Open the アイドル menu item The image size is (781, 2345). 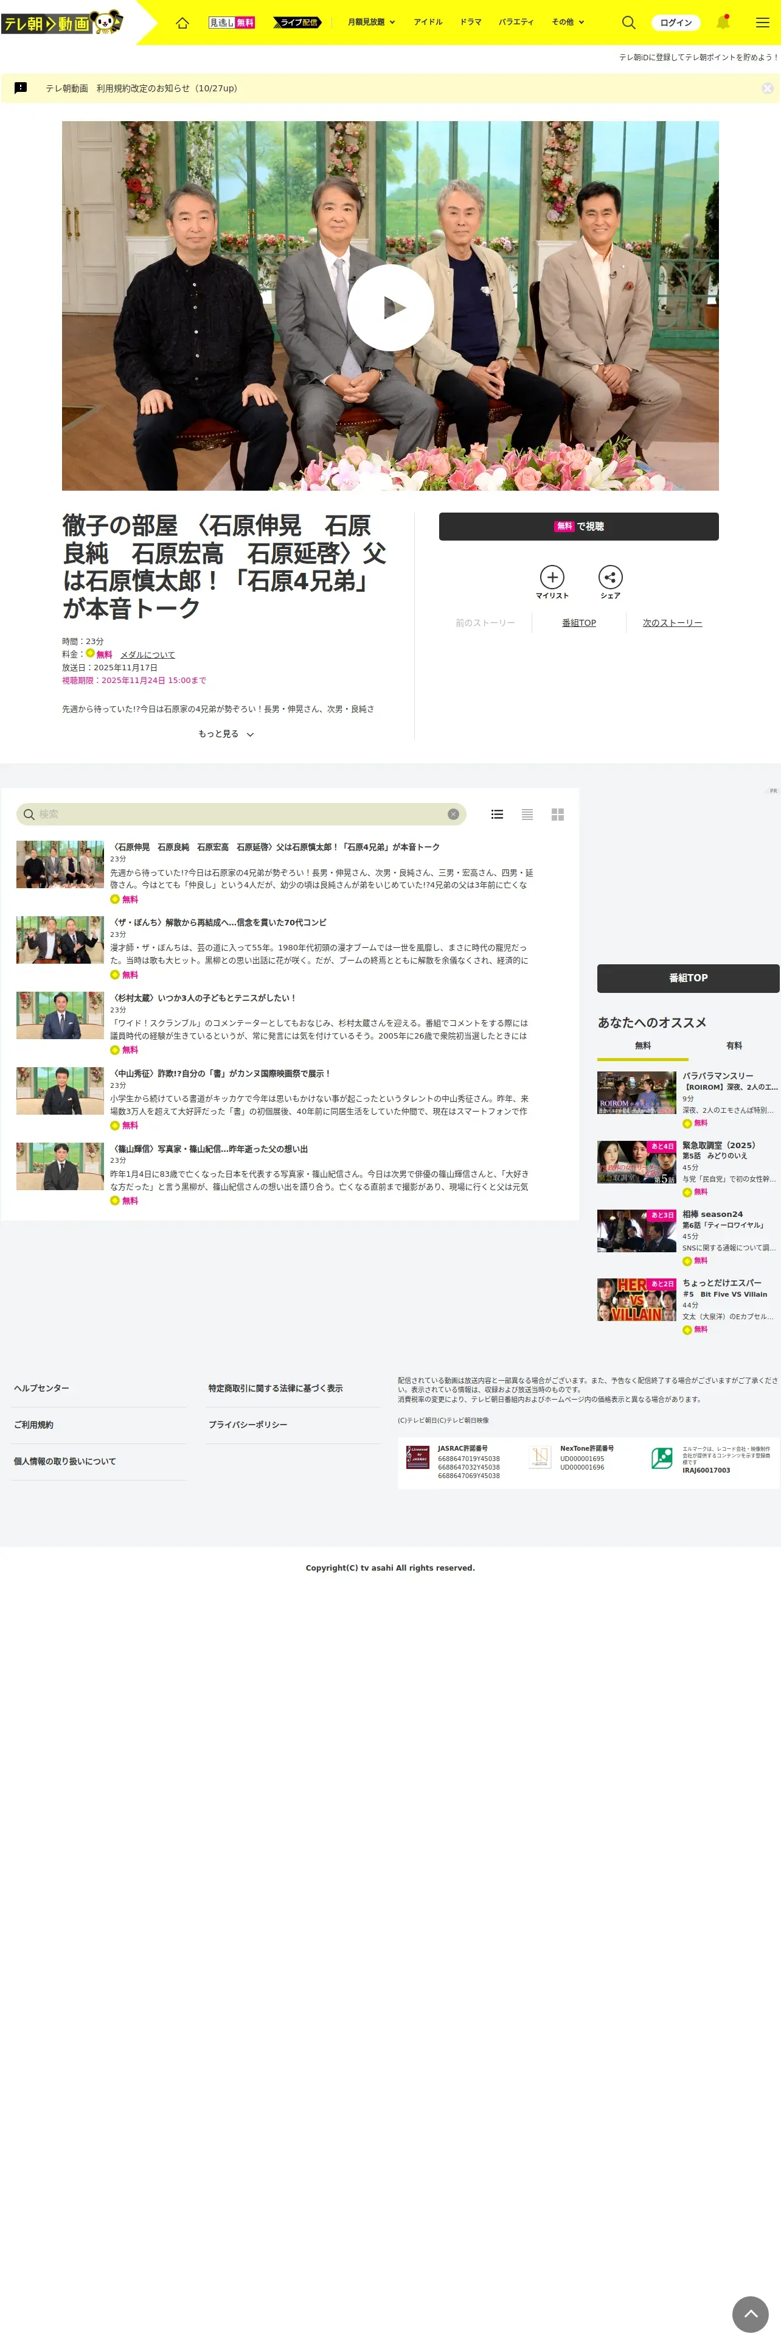(x=428, y=22)
